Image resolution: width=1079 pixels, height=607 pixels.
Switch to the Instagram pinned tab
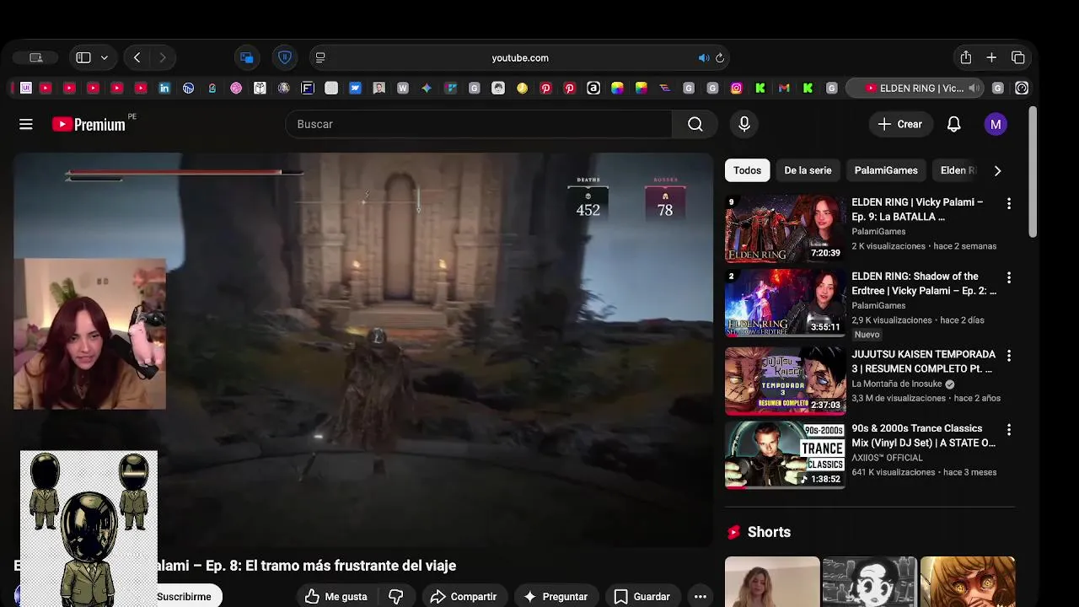click(736, 88)
